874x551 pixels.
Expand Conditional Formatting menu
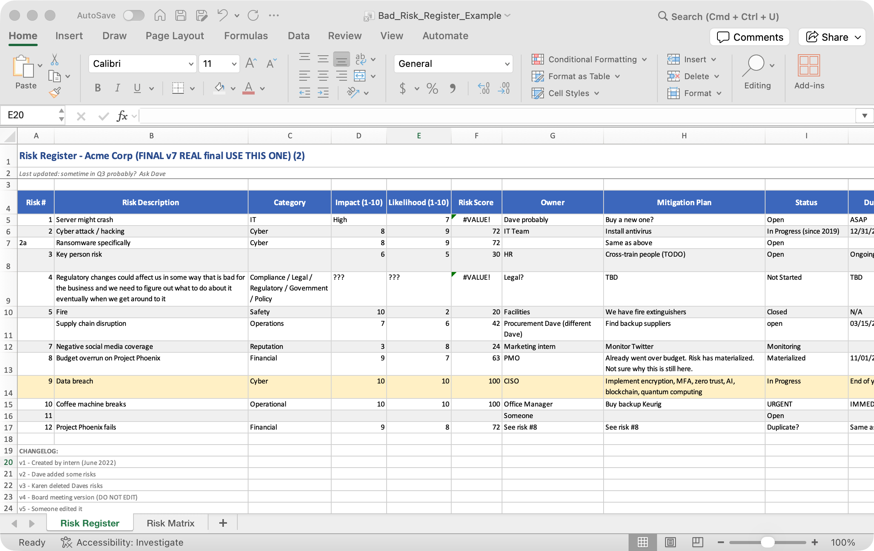pyautogui.click(x=589, y=59)
